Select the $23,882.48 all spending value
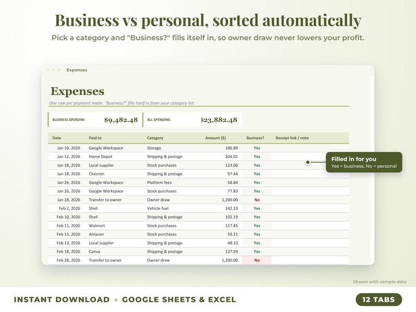Viewport: 416px width, 312px height. [x=219, y=120]
